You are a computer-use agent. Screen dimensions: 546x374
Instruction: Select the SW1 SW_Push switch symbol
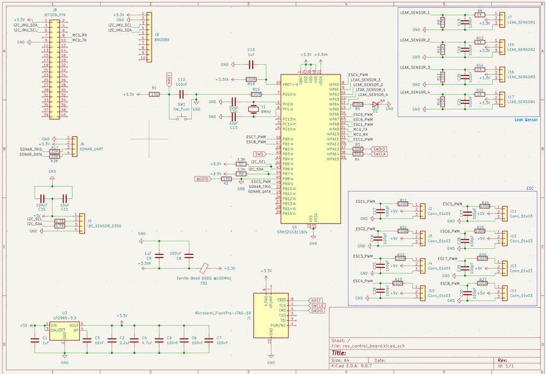point(182,119)
